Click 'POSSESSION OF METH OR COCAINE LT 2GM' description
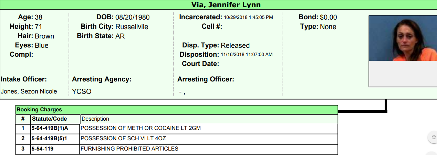The image size is (437, 155). 140,128
